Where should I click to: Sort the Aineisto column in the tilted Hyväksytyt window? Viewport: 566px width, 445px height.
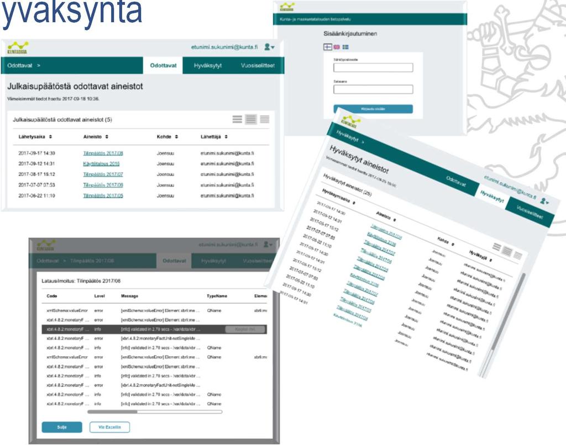395,220
